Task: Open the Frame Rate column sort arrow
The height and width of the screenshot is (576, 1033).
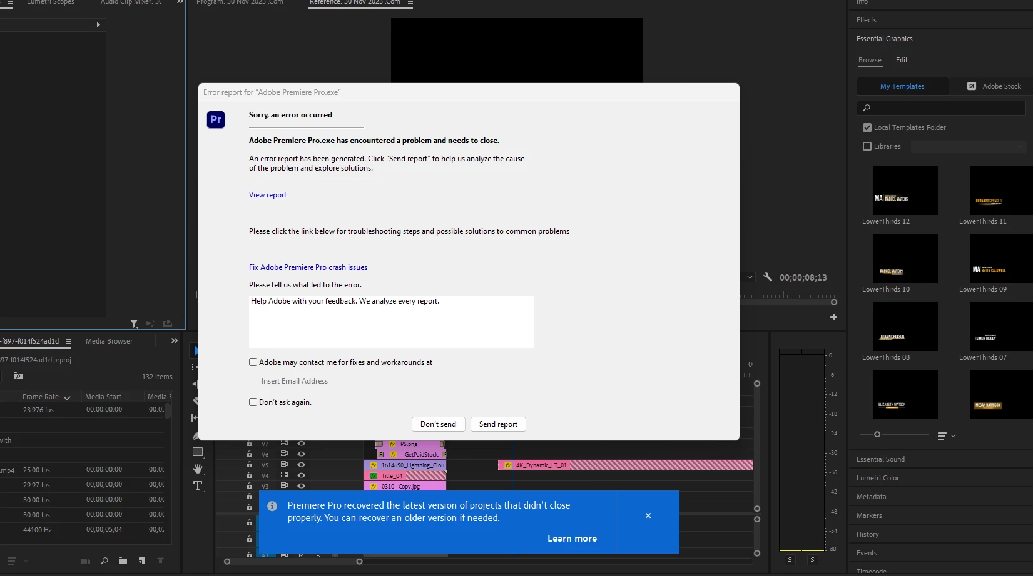Action: [x=67, y=397]
